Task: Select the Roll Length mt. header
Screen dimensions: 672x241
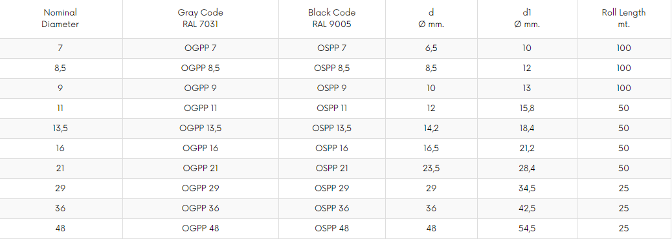Action: 623,18
